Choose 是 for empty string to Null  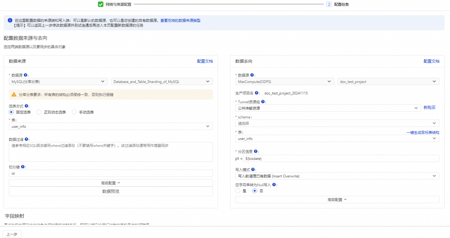tap(238, 191)
